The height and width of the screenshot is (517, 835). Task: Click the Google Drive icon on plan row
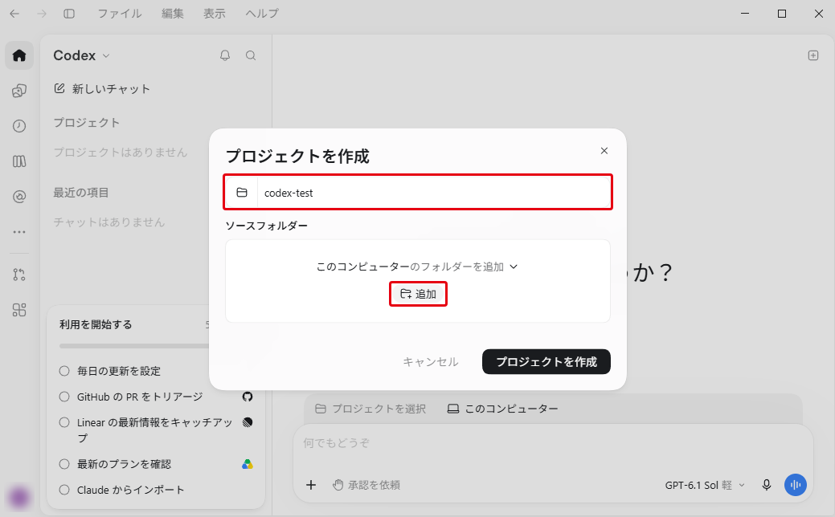(x=247, y=464)
